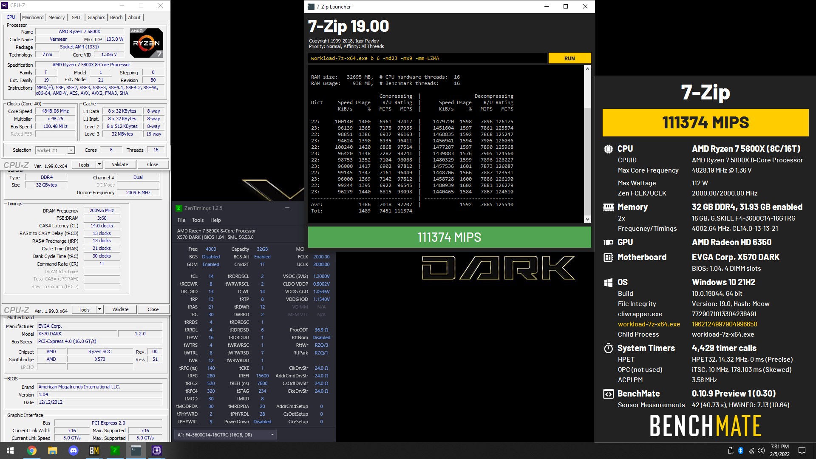This screenshot has height=459, width=816.
Task: Click the yellow 111374 MIPS BenchMate score banner
Action: point(705,123)
